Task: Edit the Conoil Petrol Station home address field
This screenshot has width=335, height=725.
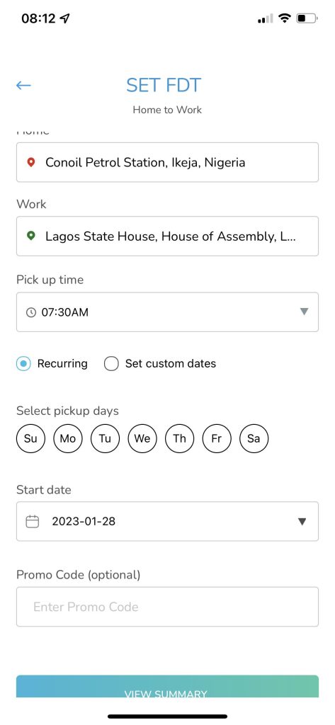Action: coord(167,162)
